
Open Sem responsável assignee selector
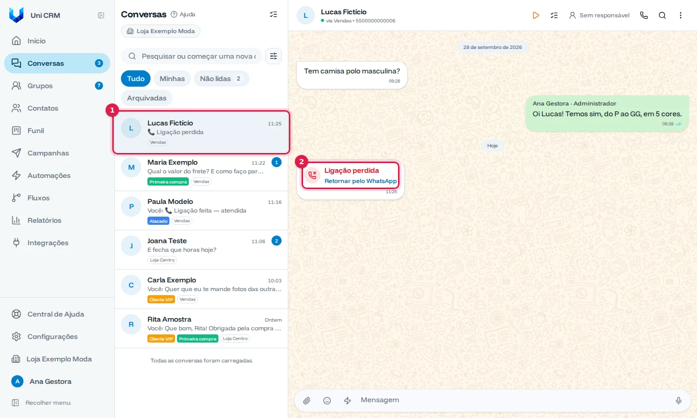pyautogui.click(x=599, y=15)
